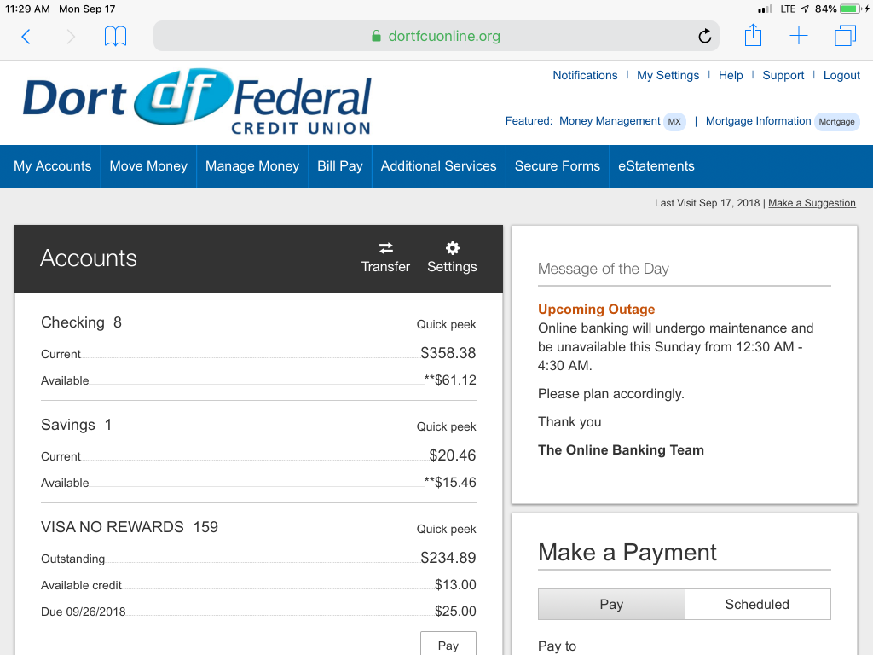Tap the Safari share icon
Screen dimensions: 873x655
pos(753,36)
